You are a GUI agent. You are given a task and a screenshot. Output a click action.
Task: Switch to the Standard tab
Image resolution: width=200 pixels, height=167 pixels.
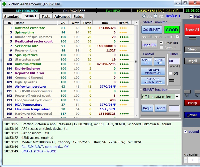pos(12,16)
